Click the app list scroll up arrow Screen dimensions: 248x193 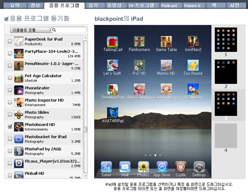pos(85,38)
